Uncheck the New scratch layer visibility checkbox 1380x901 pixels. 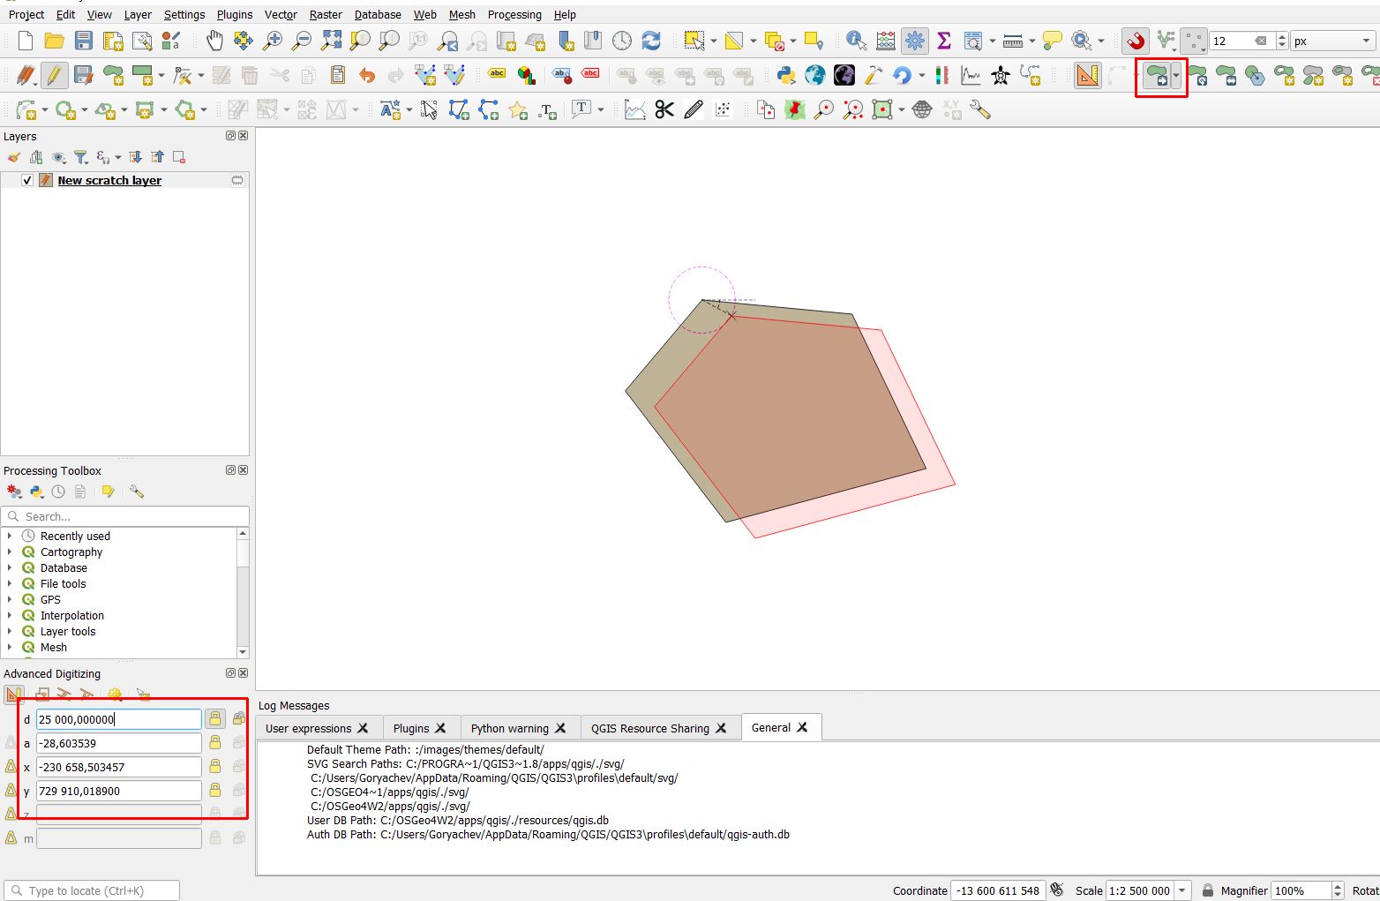27,180
